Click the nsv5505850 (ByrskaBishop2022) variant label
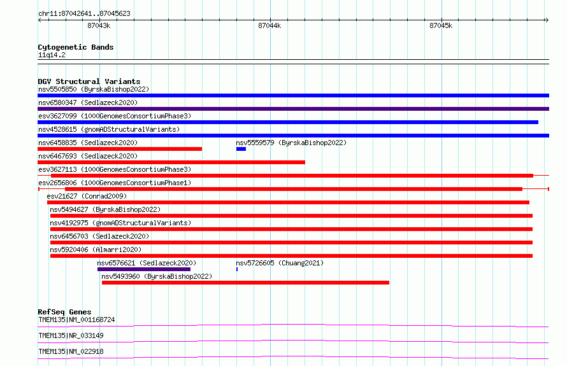567x366 pixels. point(94,89)
